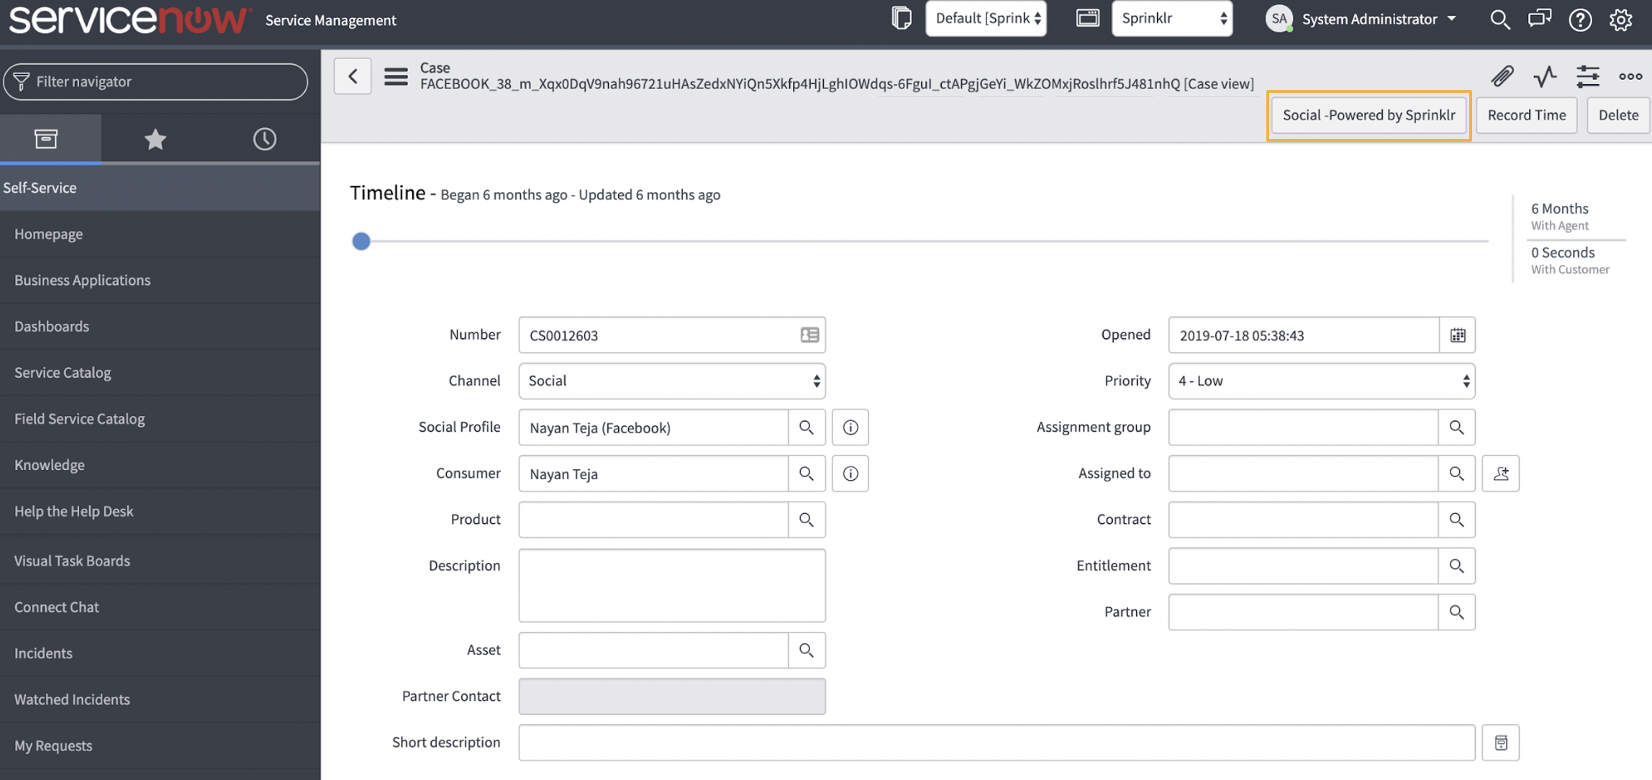Screen dimensions: 1652x780
Task: Click the overflow menu icon (…)
Action: [x=1631, y=75]
